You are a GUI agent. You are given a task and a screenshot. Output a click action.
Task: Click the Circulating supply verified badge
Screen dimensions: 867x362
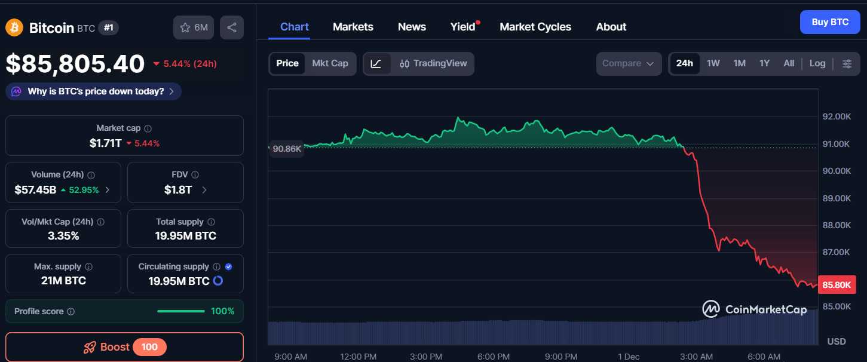click(229, 267)
